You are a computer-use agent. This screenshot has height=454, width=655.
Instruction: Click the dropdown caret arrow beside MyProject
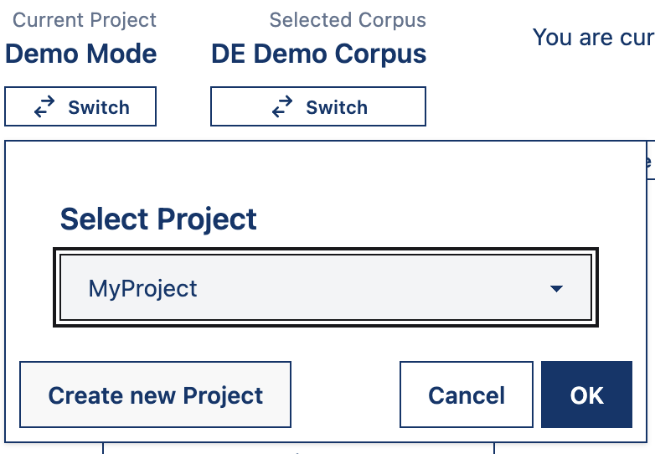point(556,289)
